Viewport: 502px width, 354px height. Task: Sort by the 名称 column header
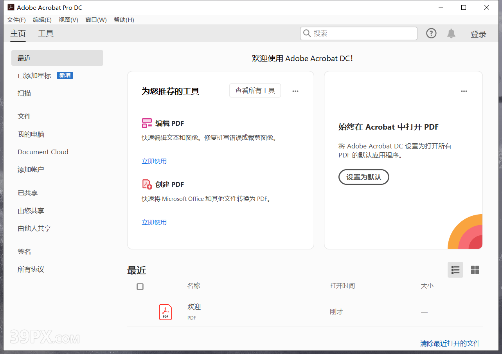194,286
